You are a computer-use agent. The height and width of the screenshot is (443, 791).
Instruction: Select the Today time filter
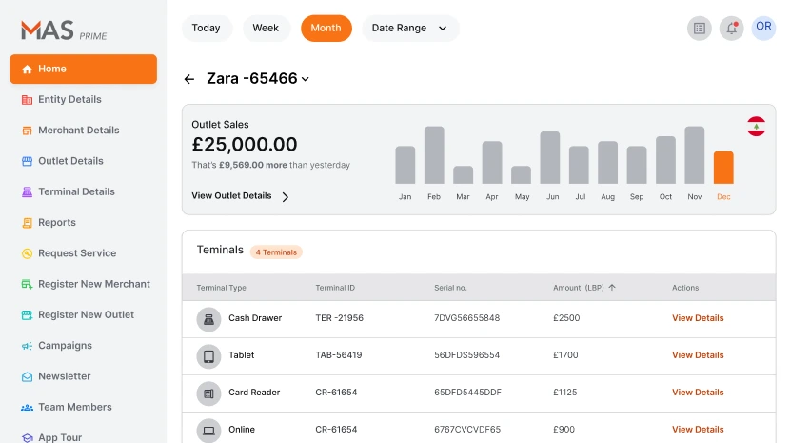point(206,29)
